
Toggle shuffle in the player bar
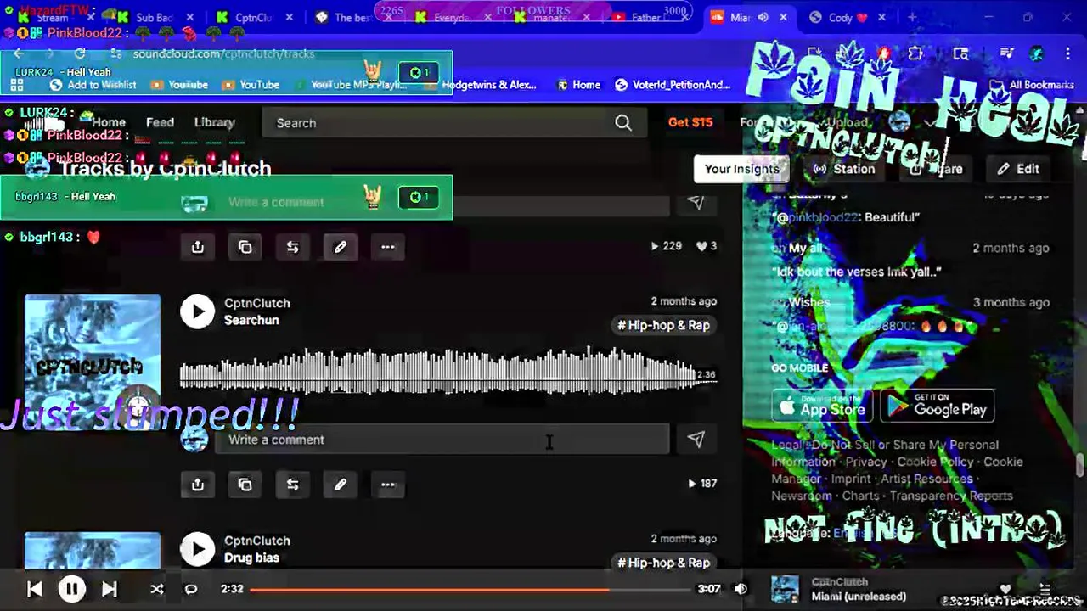click(156, 589)
